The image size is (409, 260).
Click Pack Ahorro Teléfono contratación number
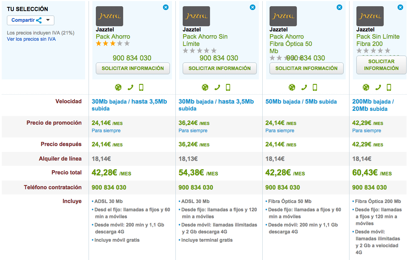(x=109, y=187)
